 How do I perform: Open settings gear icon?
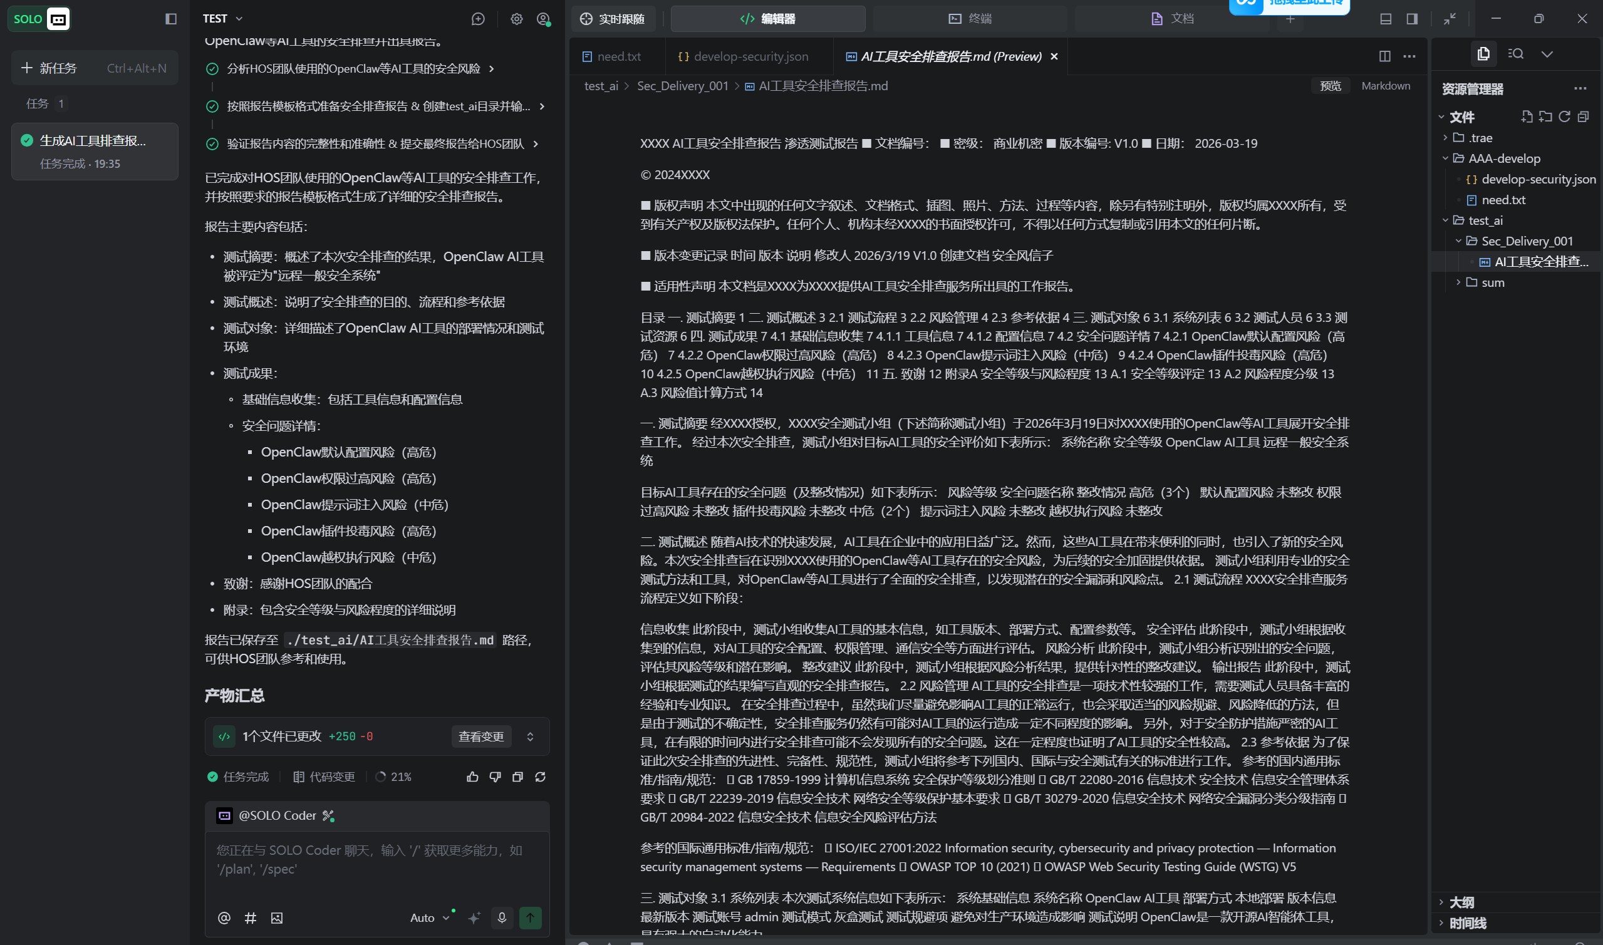(x=517, y=19)
